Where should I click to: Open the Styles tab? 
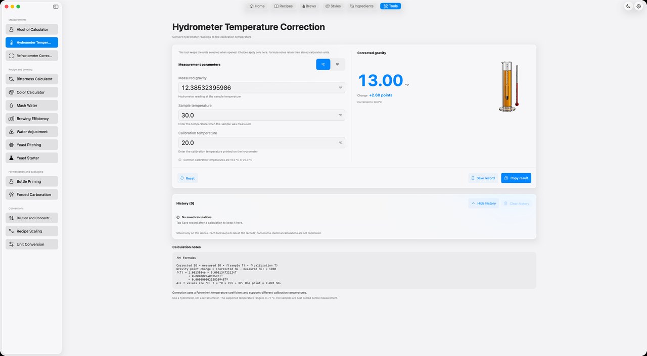pyautogui.click(x=333, y=6)
